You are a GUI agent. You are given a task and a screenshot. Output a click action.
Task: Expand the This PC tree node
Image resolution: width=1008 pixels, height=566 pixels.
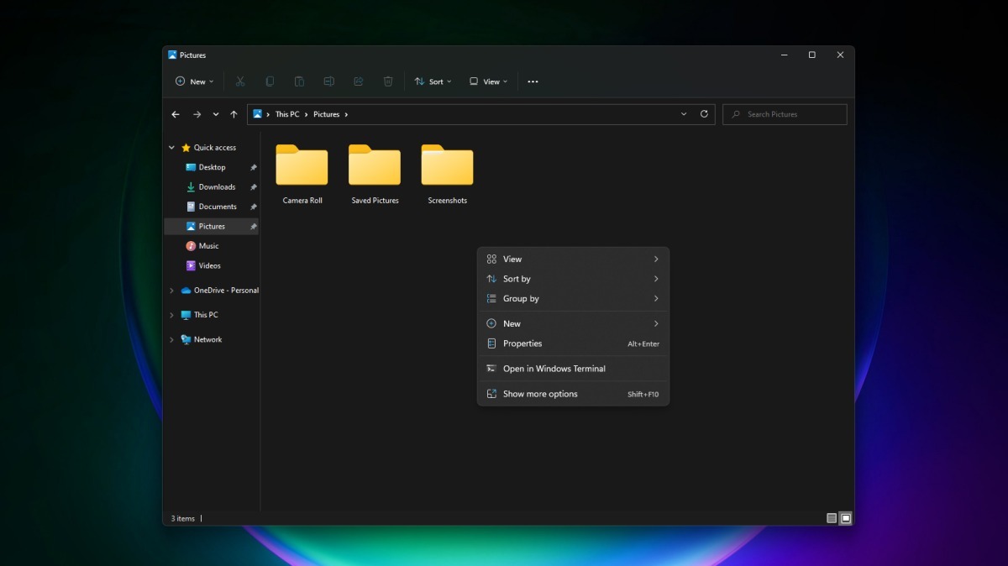tap(172, 315)
